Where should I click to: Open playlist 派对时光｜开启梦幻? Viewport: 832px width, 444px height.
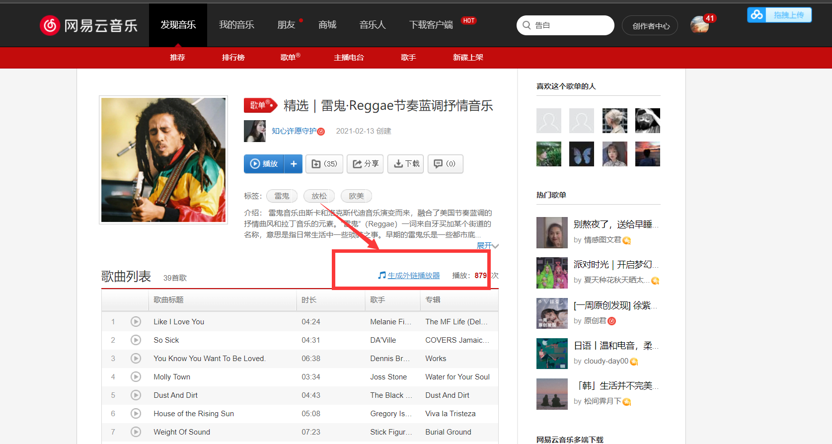tap(616, 265)
